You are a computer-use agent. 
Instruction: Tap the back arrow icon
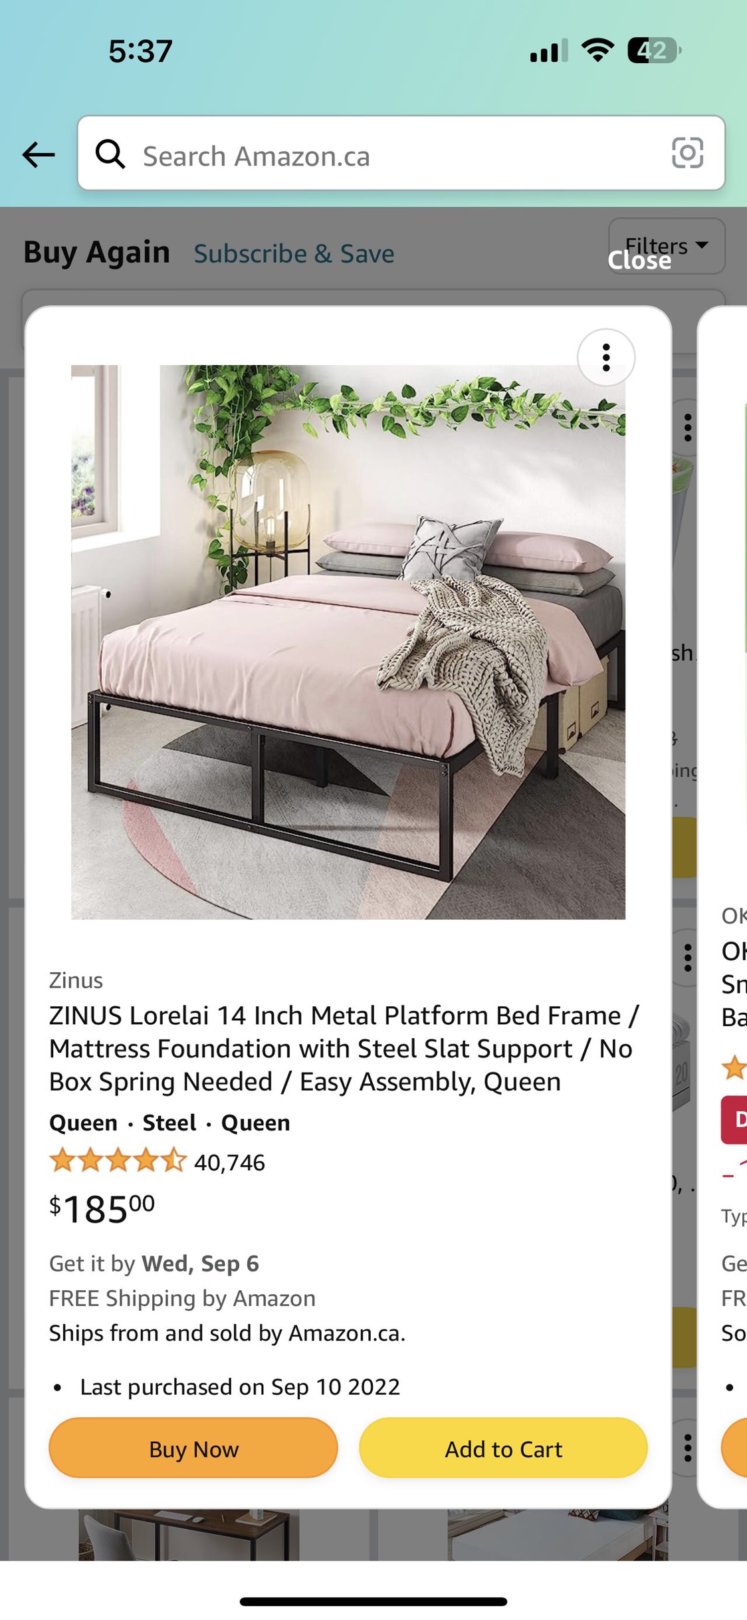click(39, 155)
